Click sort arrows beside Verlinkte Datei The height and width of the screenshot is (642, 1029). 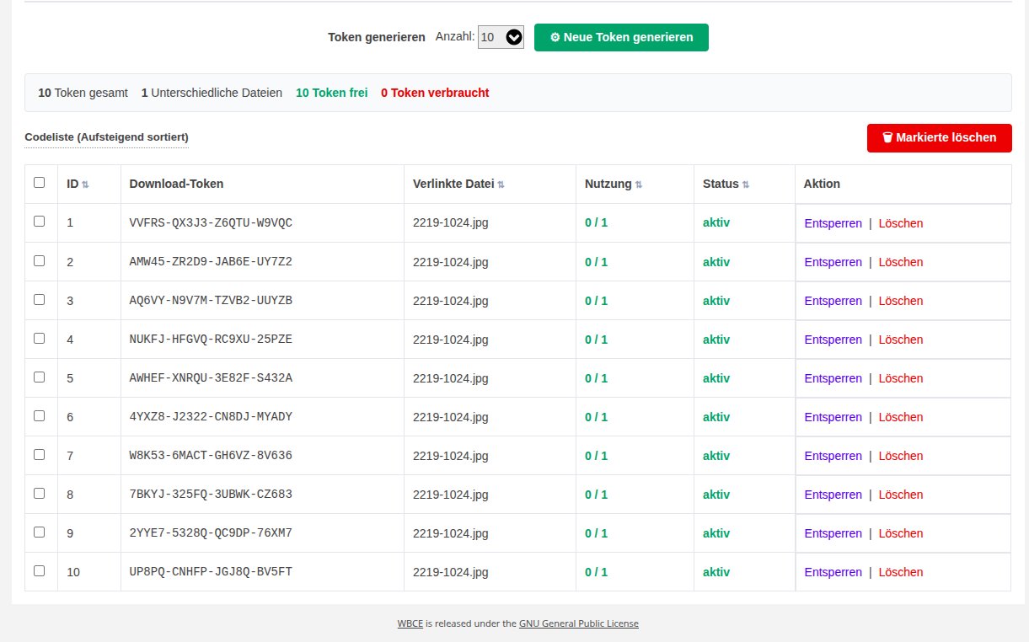501,185
